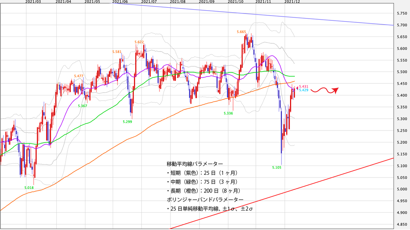Viewport: 410px width, 230px height.
Task: Select the 5.336 green low label
Action: pos(228,113)
